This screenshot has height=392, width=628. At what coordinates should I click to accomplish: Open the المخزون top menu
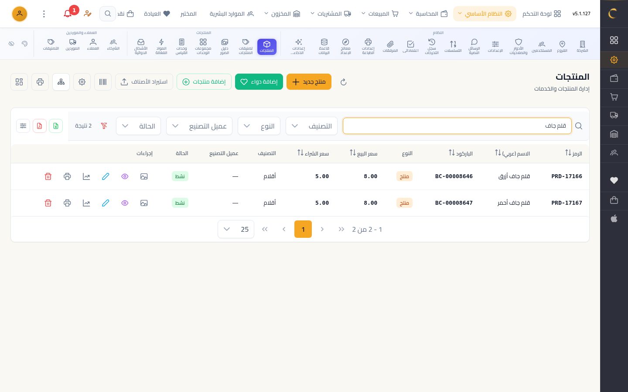(282, 14)
